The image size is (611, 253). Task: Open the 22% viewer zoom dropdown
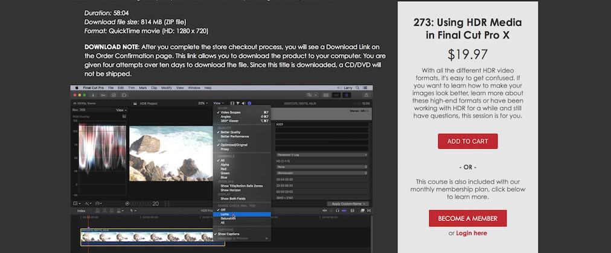pos(203,104)
